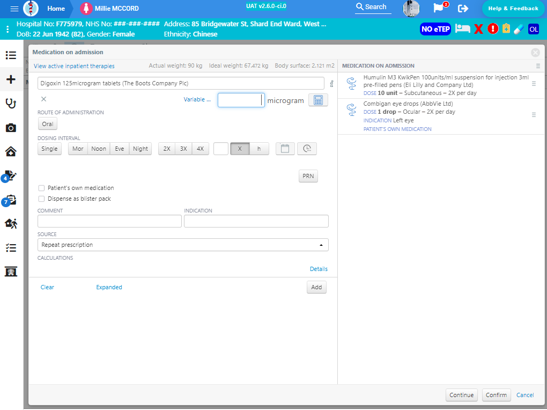Open the Millie MCCORD patient tab

tap(109, 9)
